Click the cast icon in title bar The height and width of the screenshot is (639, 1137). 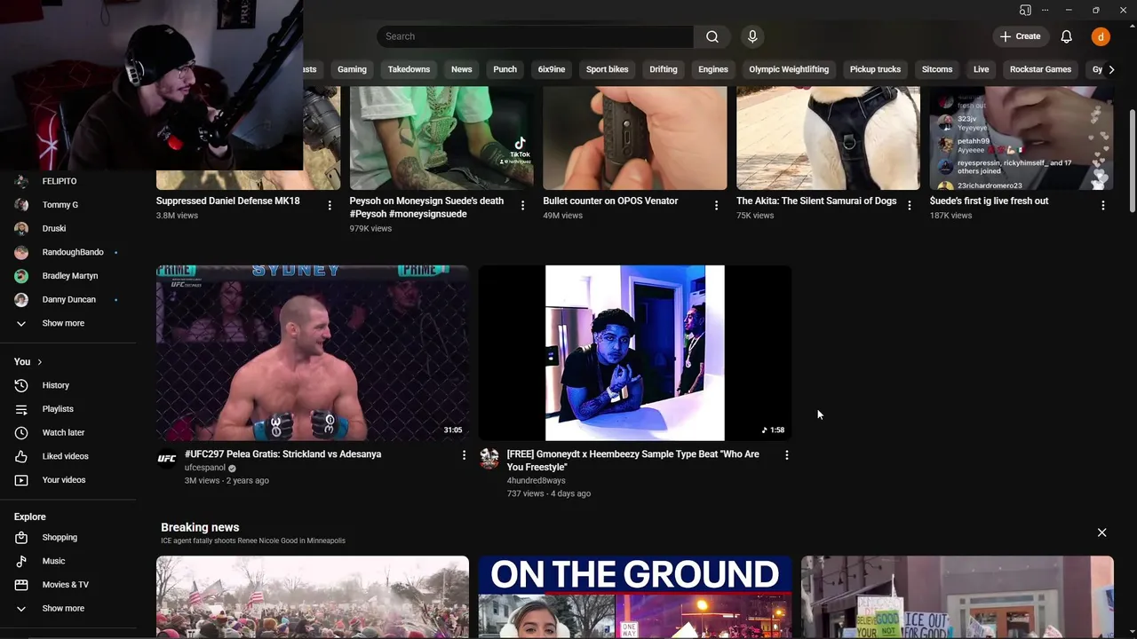tap(1025, 10)
